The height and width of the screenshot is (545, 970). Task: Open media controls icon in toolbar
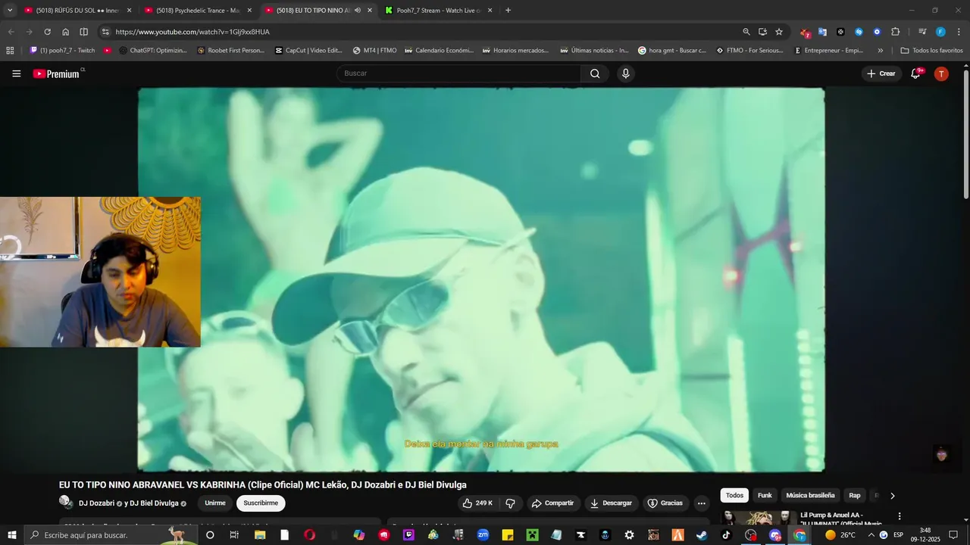[922, 32]
